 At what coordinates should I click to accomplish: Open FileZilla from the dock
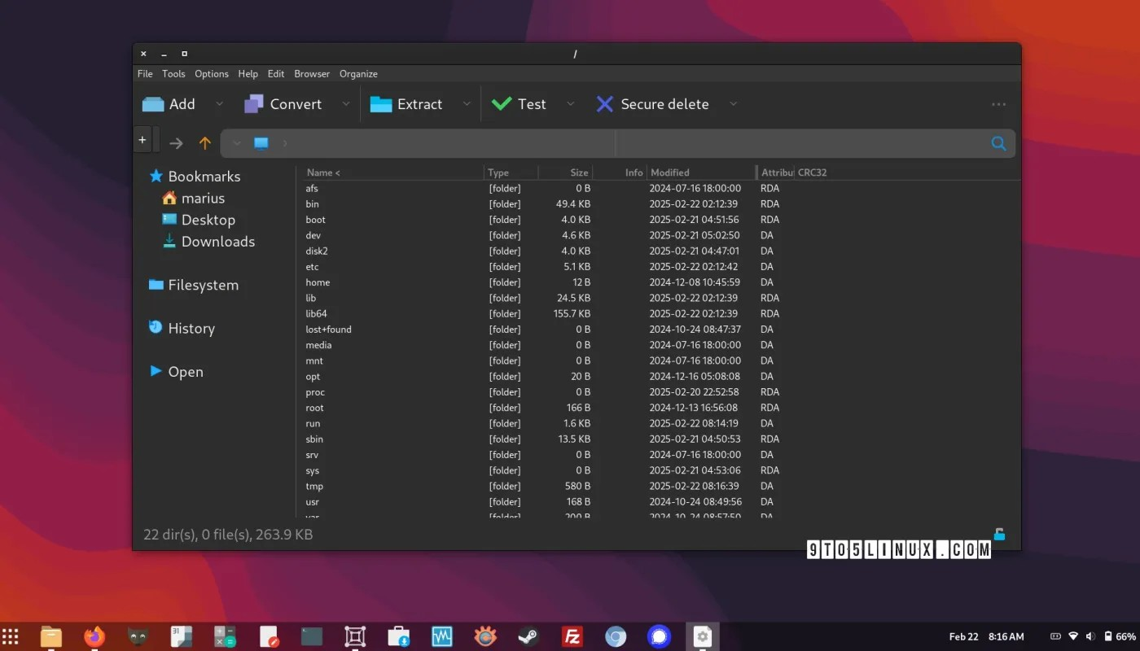click(572, 636)
